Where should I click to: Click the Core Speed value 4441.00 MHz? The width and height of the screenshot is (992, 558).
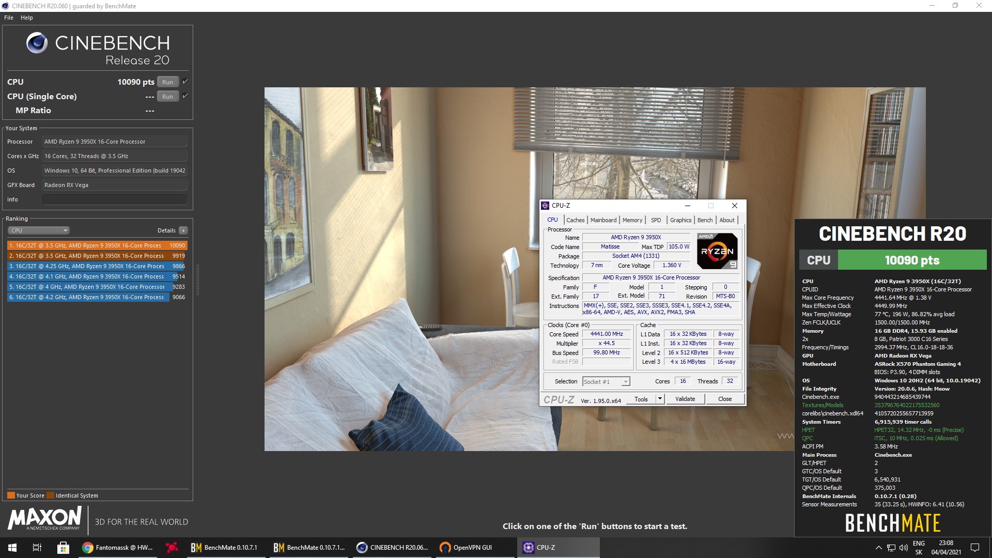(x=607, y=334)
